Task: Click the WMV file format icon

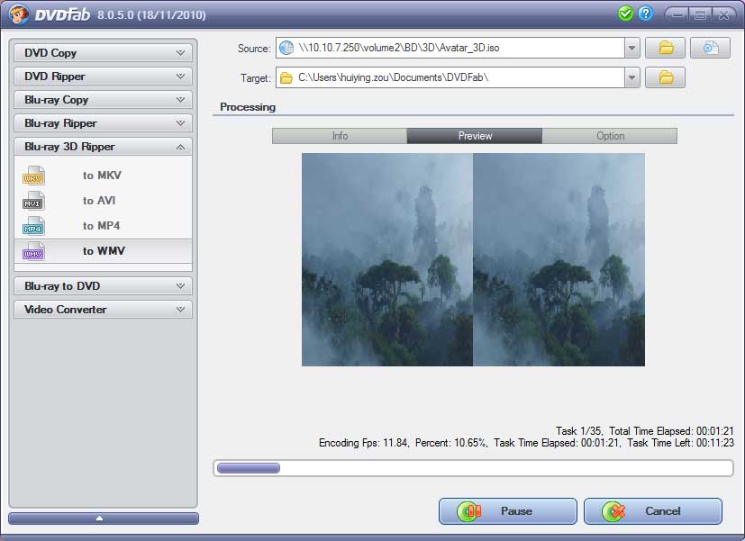Action: click(33, 251)
